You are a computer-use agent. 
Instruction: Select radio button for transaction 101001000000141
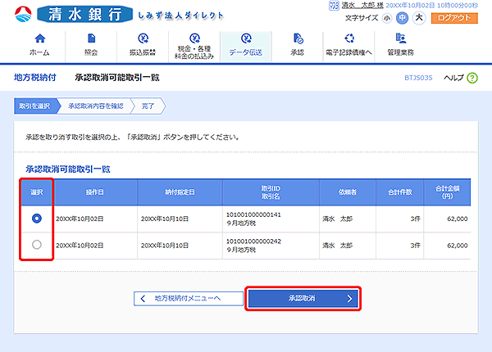(36, 219)
